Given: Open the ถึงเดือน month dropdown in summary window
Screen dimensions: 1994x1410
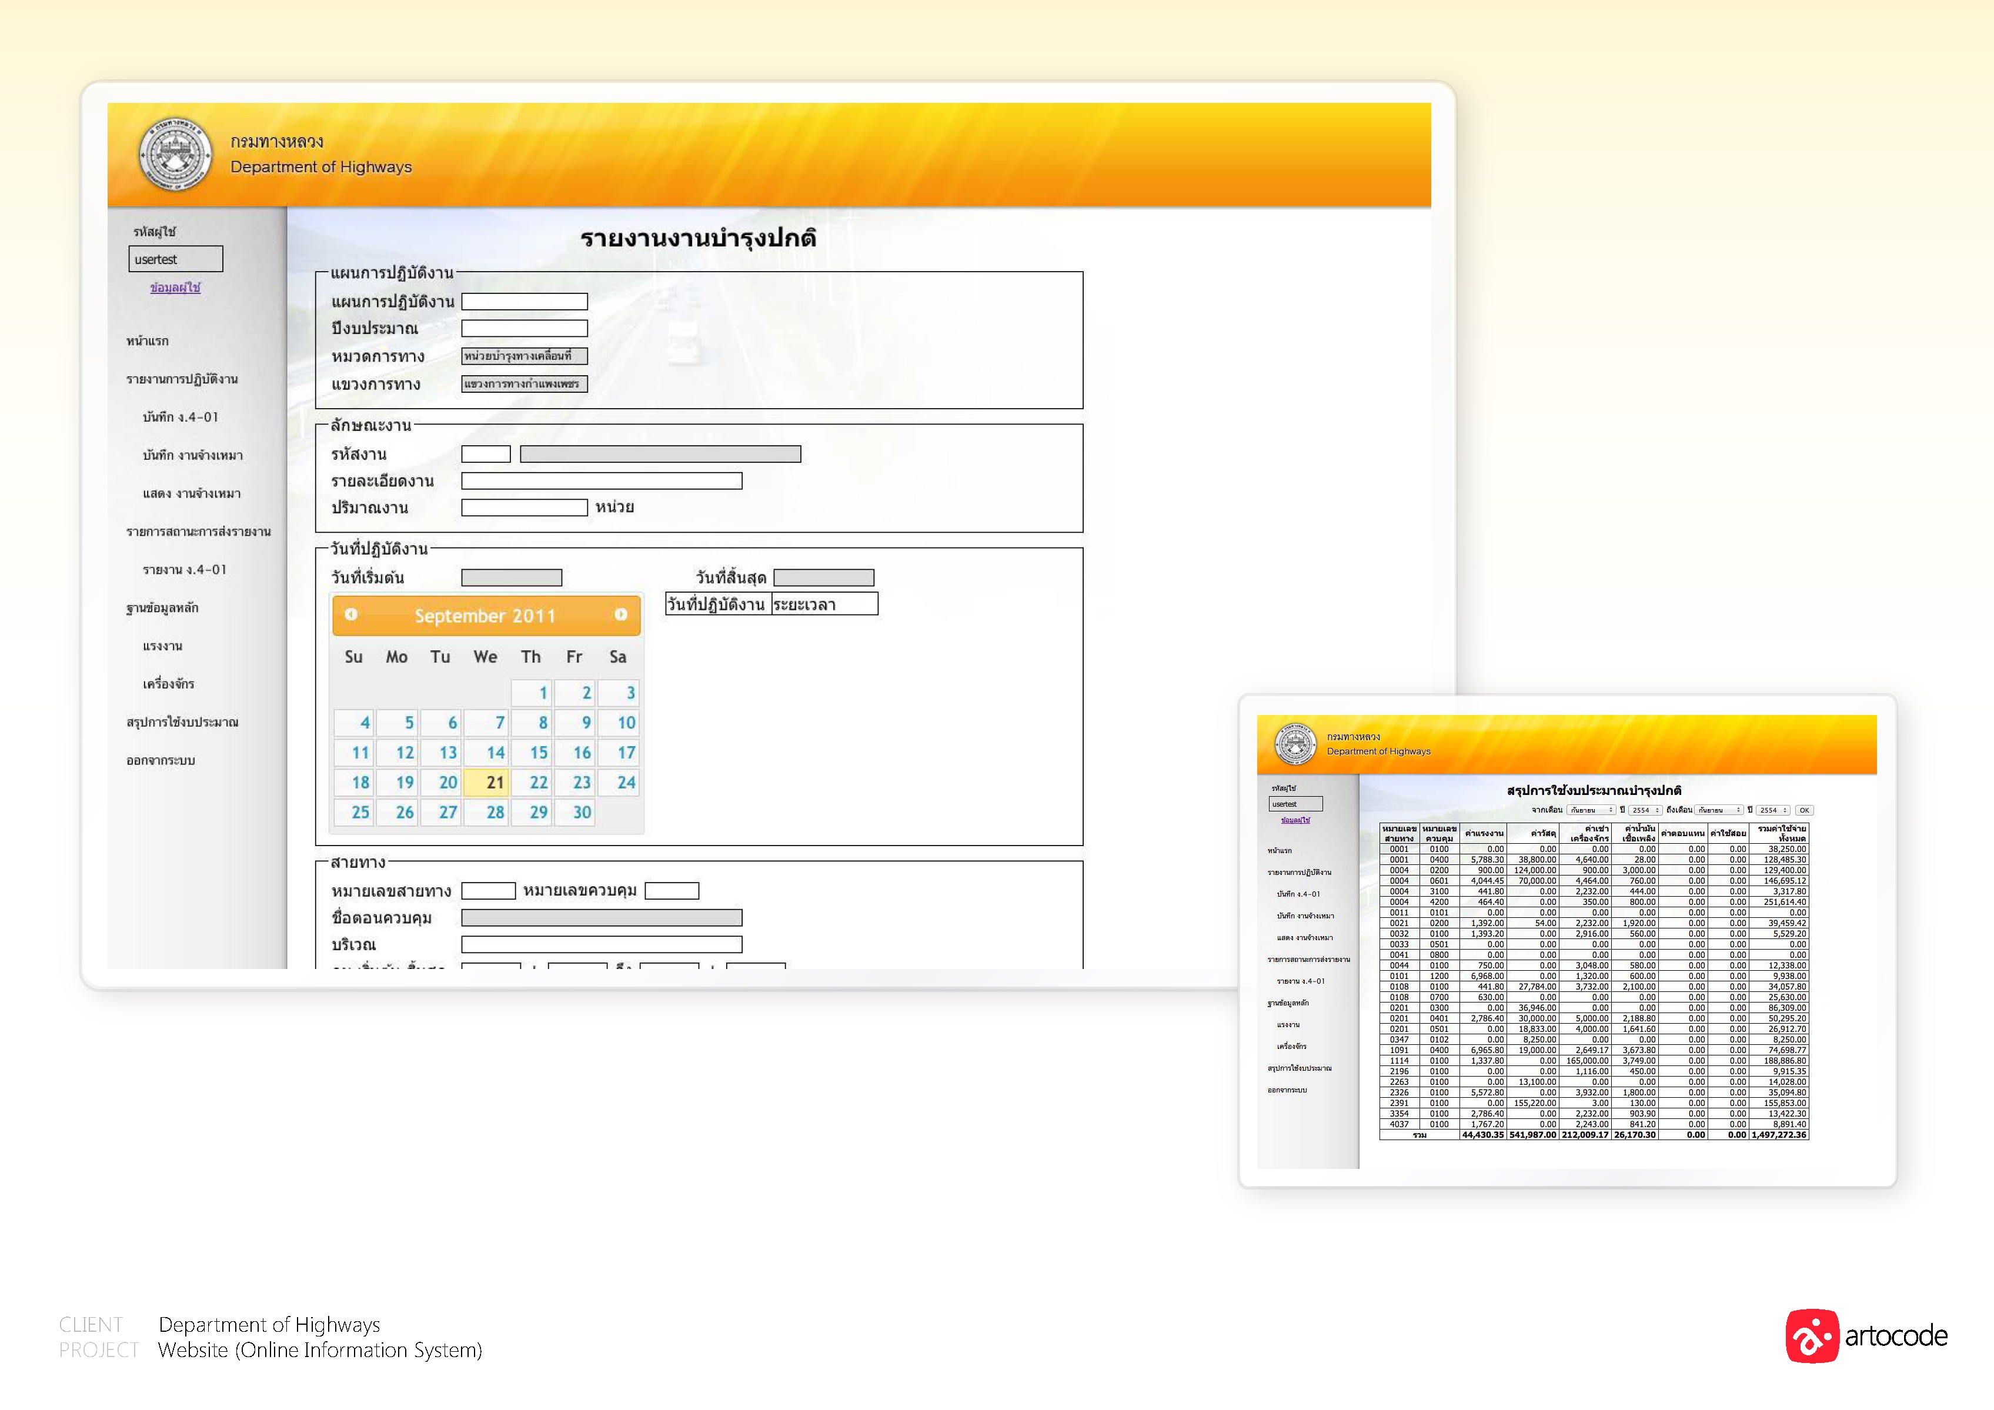Looking at the screenshot, I should [x=1719, y=810].
